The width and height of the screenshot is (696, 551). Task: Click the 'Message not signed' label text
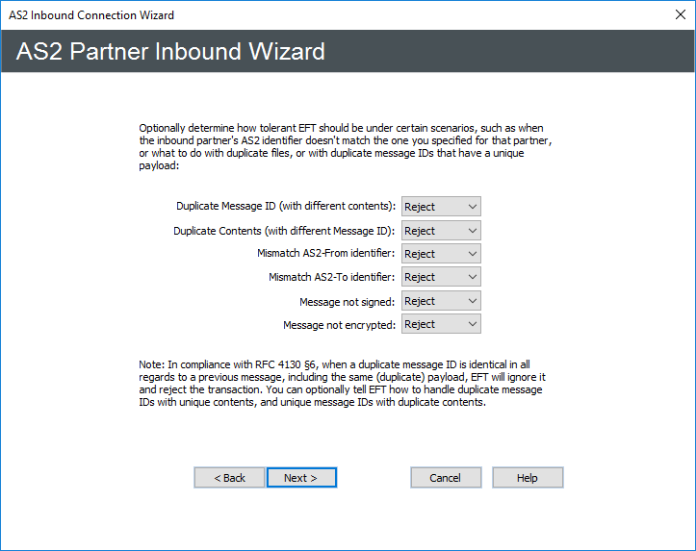[x=348, y=302]
